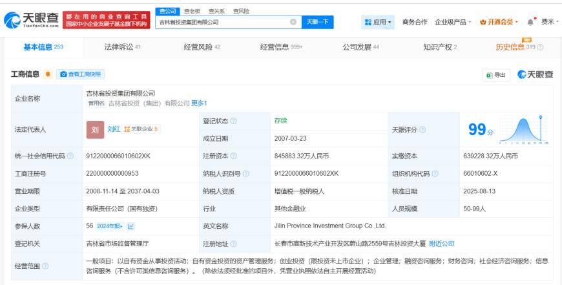Open legal representative 刘红 link

click(114, 129)
